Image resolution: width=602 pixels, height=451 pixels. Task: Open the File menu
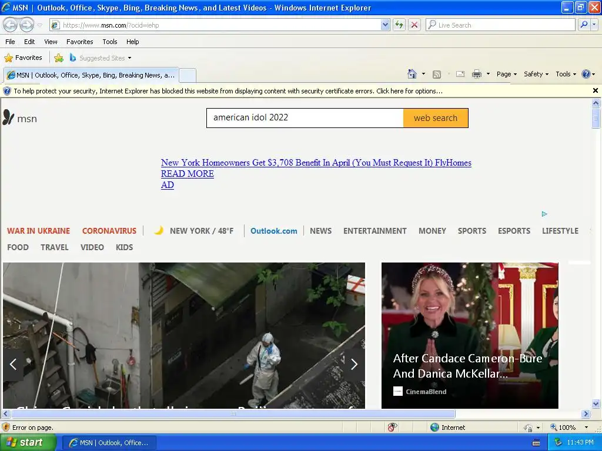point(10,42)
